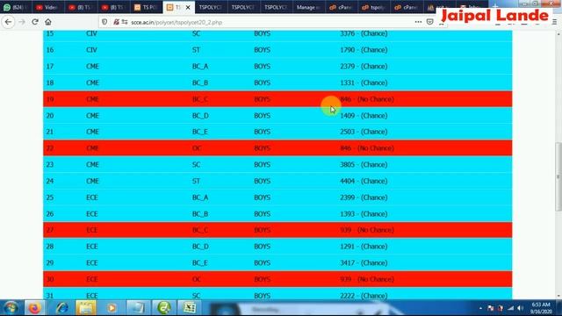Image resolution: width=562 pixels, height=316 pixels.
Task: Click BC_E category in row 21 CME
Action: tap(199, 132)
